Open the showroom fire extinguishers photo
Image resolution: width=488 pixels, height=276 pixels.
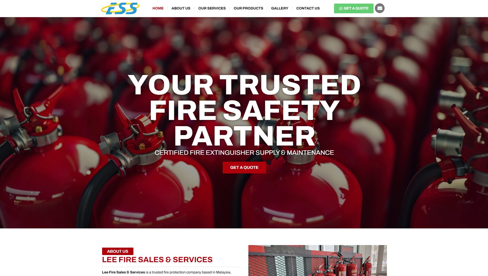pyautogui.click(x=317, y=260)
